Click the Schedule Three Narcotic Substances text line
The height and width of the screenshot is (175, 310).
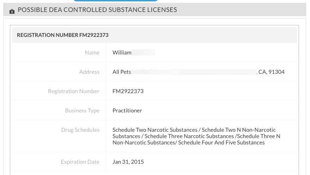189,136
